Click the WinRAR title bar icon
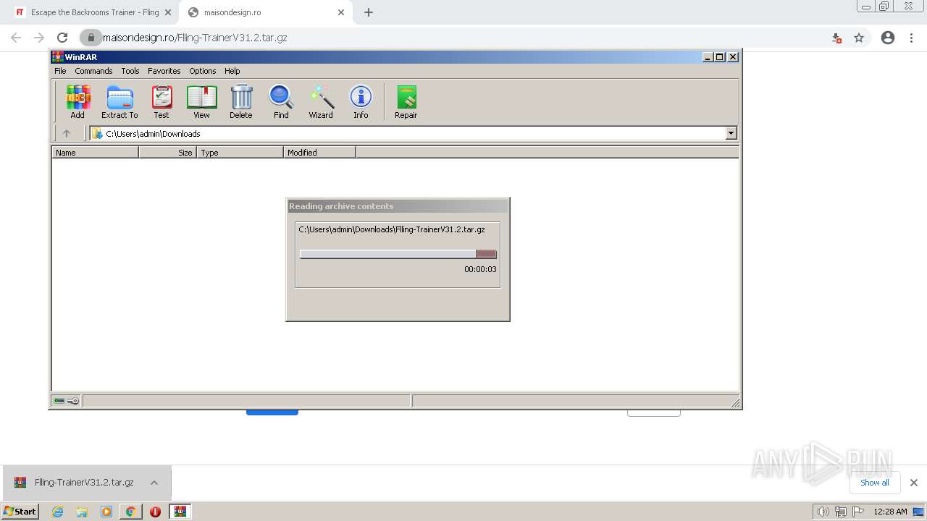 [x=58, y=57]
